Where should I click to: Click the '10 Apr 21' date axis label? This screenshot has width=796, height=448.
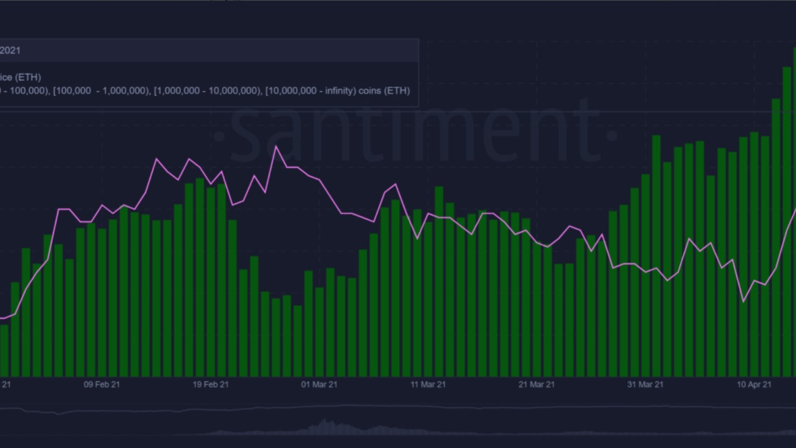pyautogui.click(x=754, y=384)
